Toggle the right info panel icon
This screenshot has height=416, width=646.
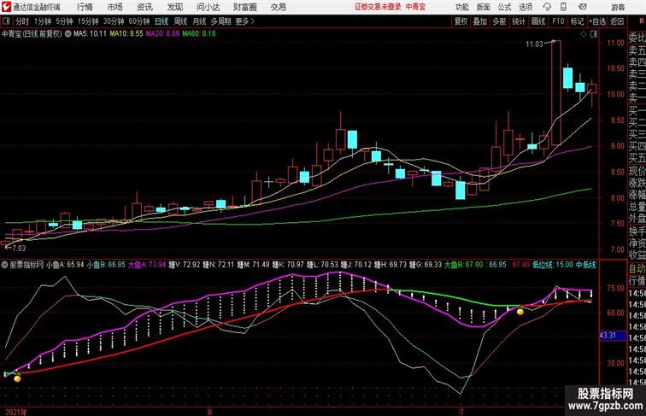tap(594, 34)
